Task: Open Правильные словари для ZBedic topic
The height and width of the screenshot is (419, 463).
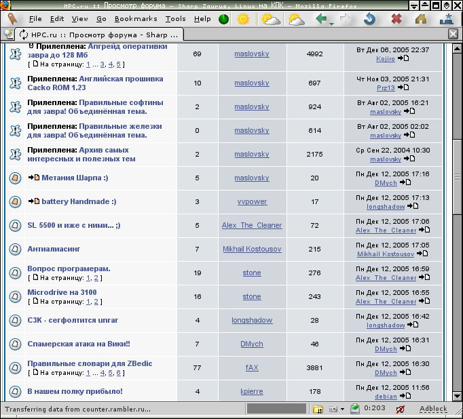Action: (x=90, y=363)
